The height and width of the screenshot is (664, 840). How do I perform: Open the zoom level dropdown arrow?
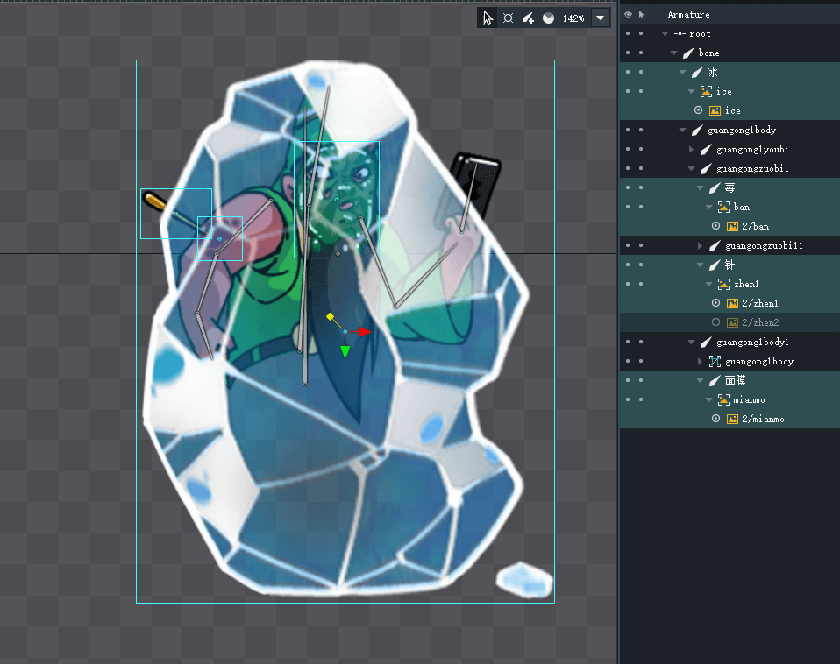(x=601, y=18)
